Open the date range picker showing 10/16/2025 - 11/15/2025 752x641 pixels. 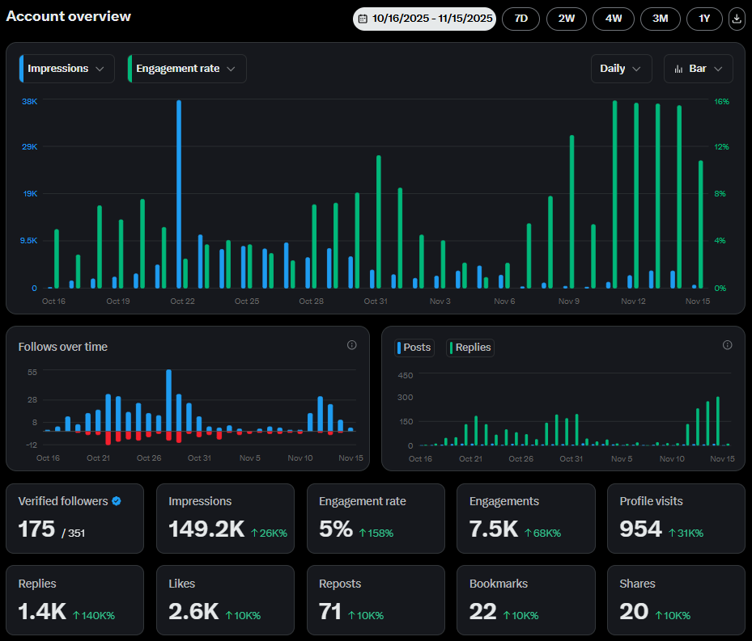[424, 19]
